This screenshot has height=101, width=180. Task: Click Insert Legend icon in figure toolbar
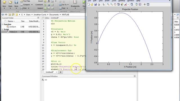click(140, 4)
